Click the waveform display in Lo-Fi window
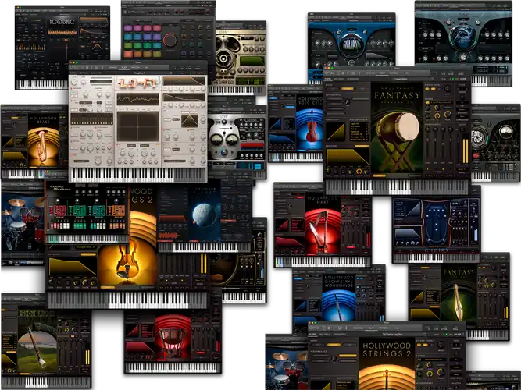The image size is (521, 390). pyautogui.click(x=138, y=100)
